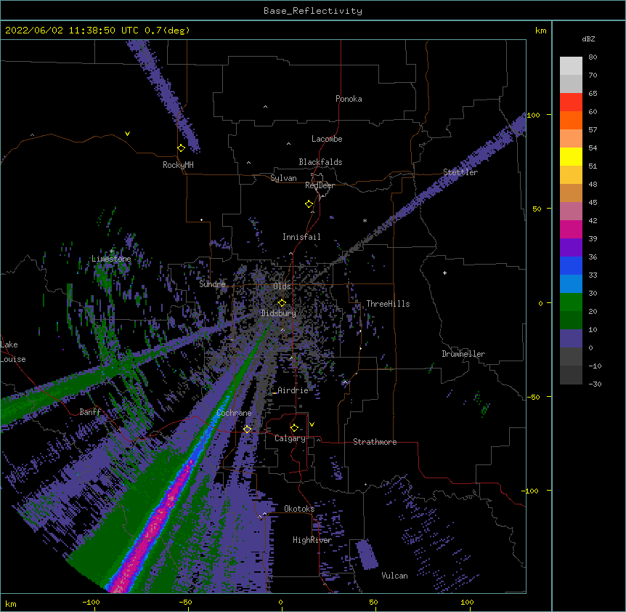Click the Vulcan label
The image size is (626, 612).
[x=394, y=576]
